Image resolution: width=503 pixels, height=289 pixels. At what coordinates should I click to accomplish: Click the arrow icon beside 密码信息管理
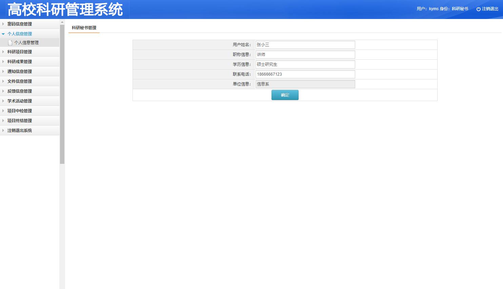3,24
